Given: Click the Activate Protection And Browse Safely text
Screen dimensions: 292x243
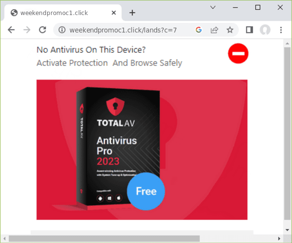Looking at the screenshot, I should (109, 63).
